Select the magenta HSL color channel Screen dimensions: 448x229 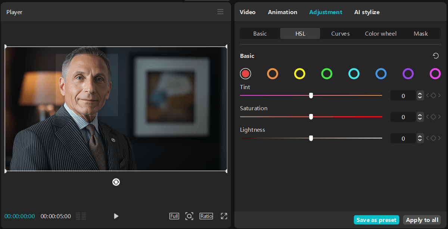(435, 74)
